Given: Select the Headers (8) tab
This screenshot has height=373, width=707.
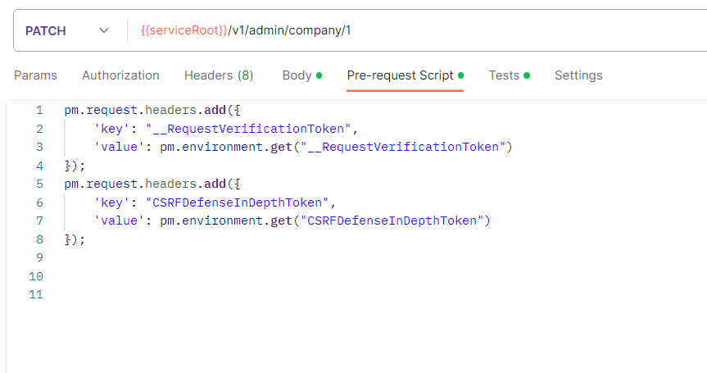Looking at the screenshot, I should coord(219,75).
